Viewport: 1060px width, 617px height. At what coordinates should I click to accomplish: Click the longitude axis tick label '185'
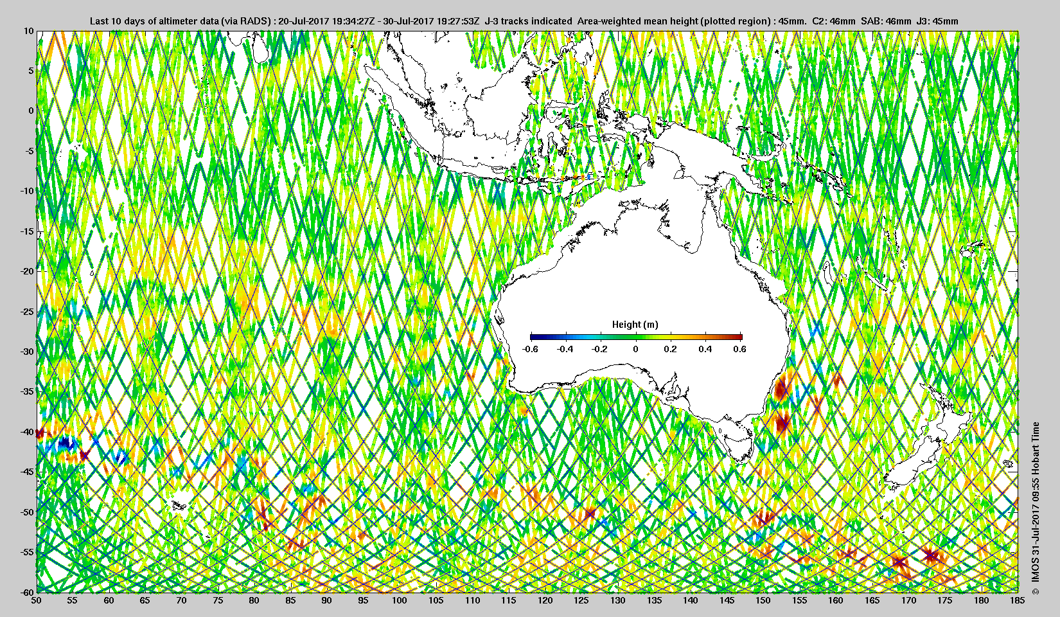(x=1018, y=600)
